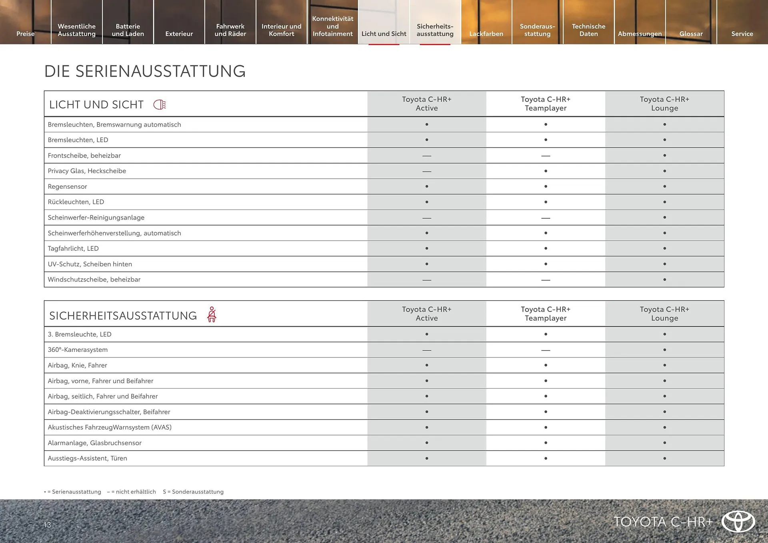
Task: Select the Batterie und Laden section
Action: point(128,30)
